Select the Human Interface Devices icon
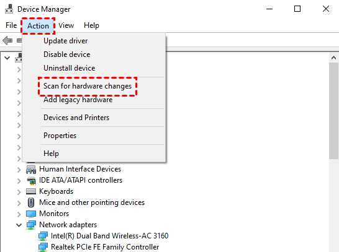This screenshot has height=252, width=339. click(31, 169)
